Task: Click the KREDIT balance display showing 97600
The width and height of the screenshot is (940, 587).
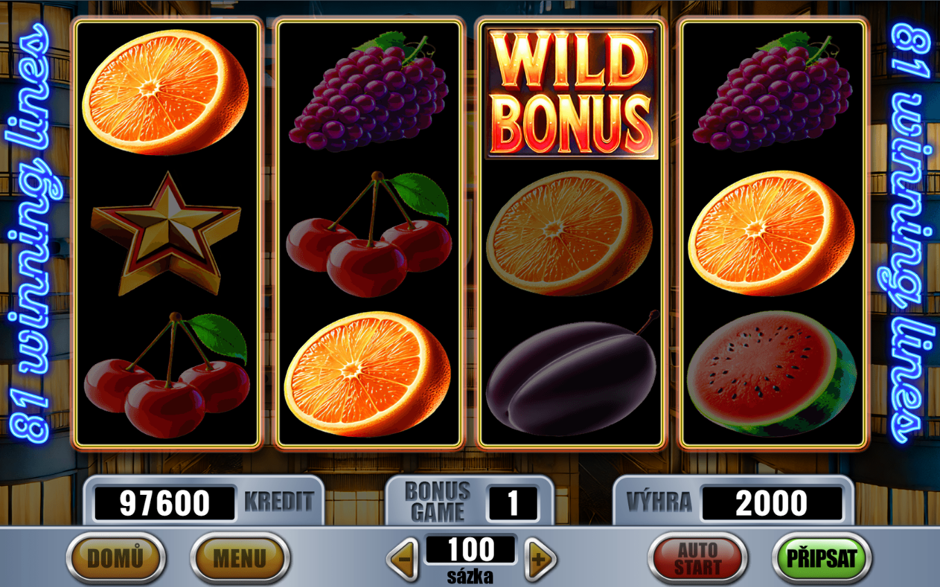Action: 165,503
